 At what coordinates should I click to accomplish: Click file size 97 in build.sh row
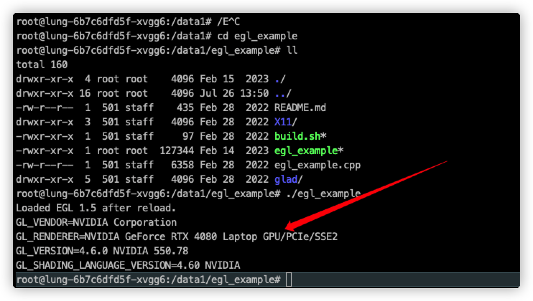tap(188, 136)
